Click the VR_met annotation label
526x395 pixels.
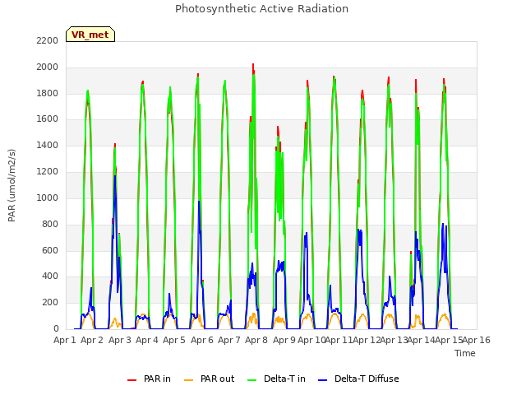pyautogui.click(x=90, y=35)
